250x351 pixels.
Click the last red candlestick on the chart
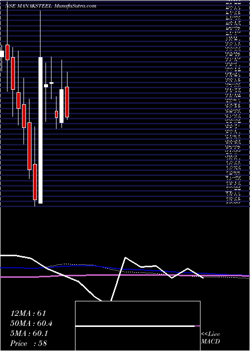point(67,102)
